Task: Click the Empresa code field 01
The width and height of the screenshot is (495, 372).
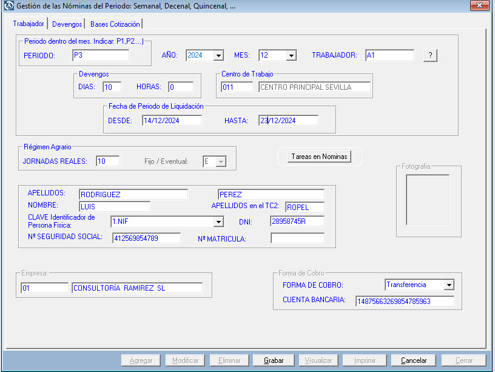Action: tap(44, 288)
